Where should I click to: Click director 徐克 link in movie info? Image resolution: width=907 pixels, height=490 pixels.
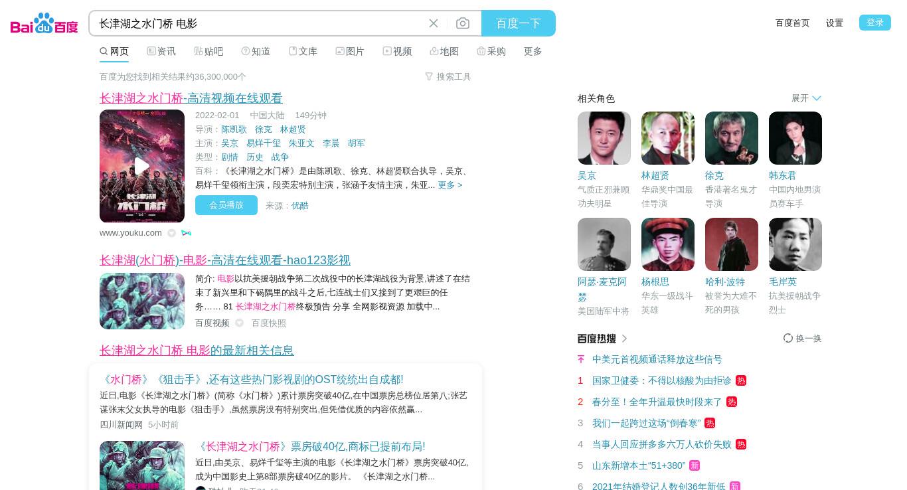coord(264,129)
